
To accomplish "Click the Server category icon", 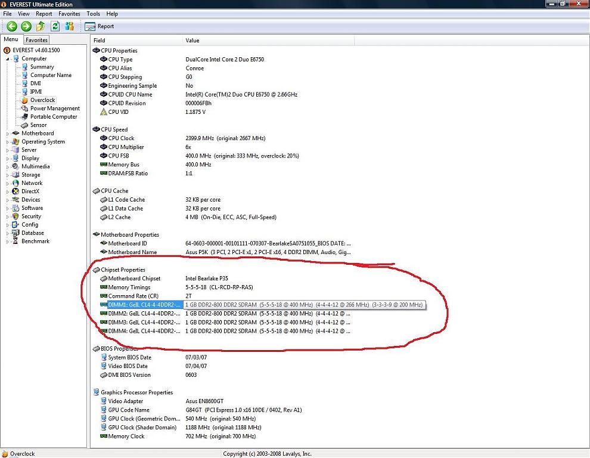I will [15, 150].
